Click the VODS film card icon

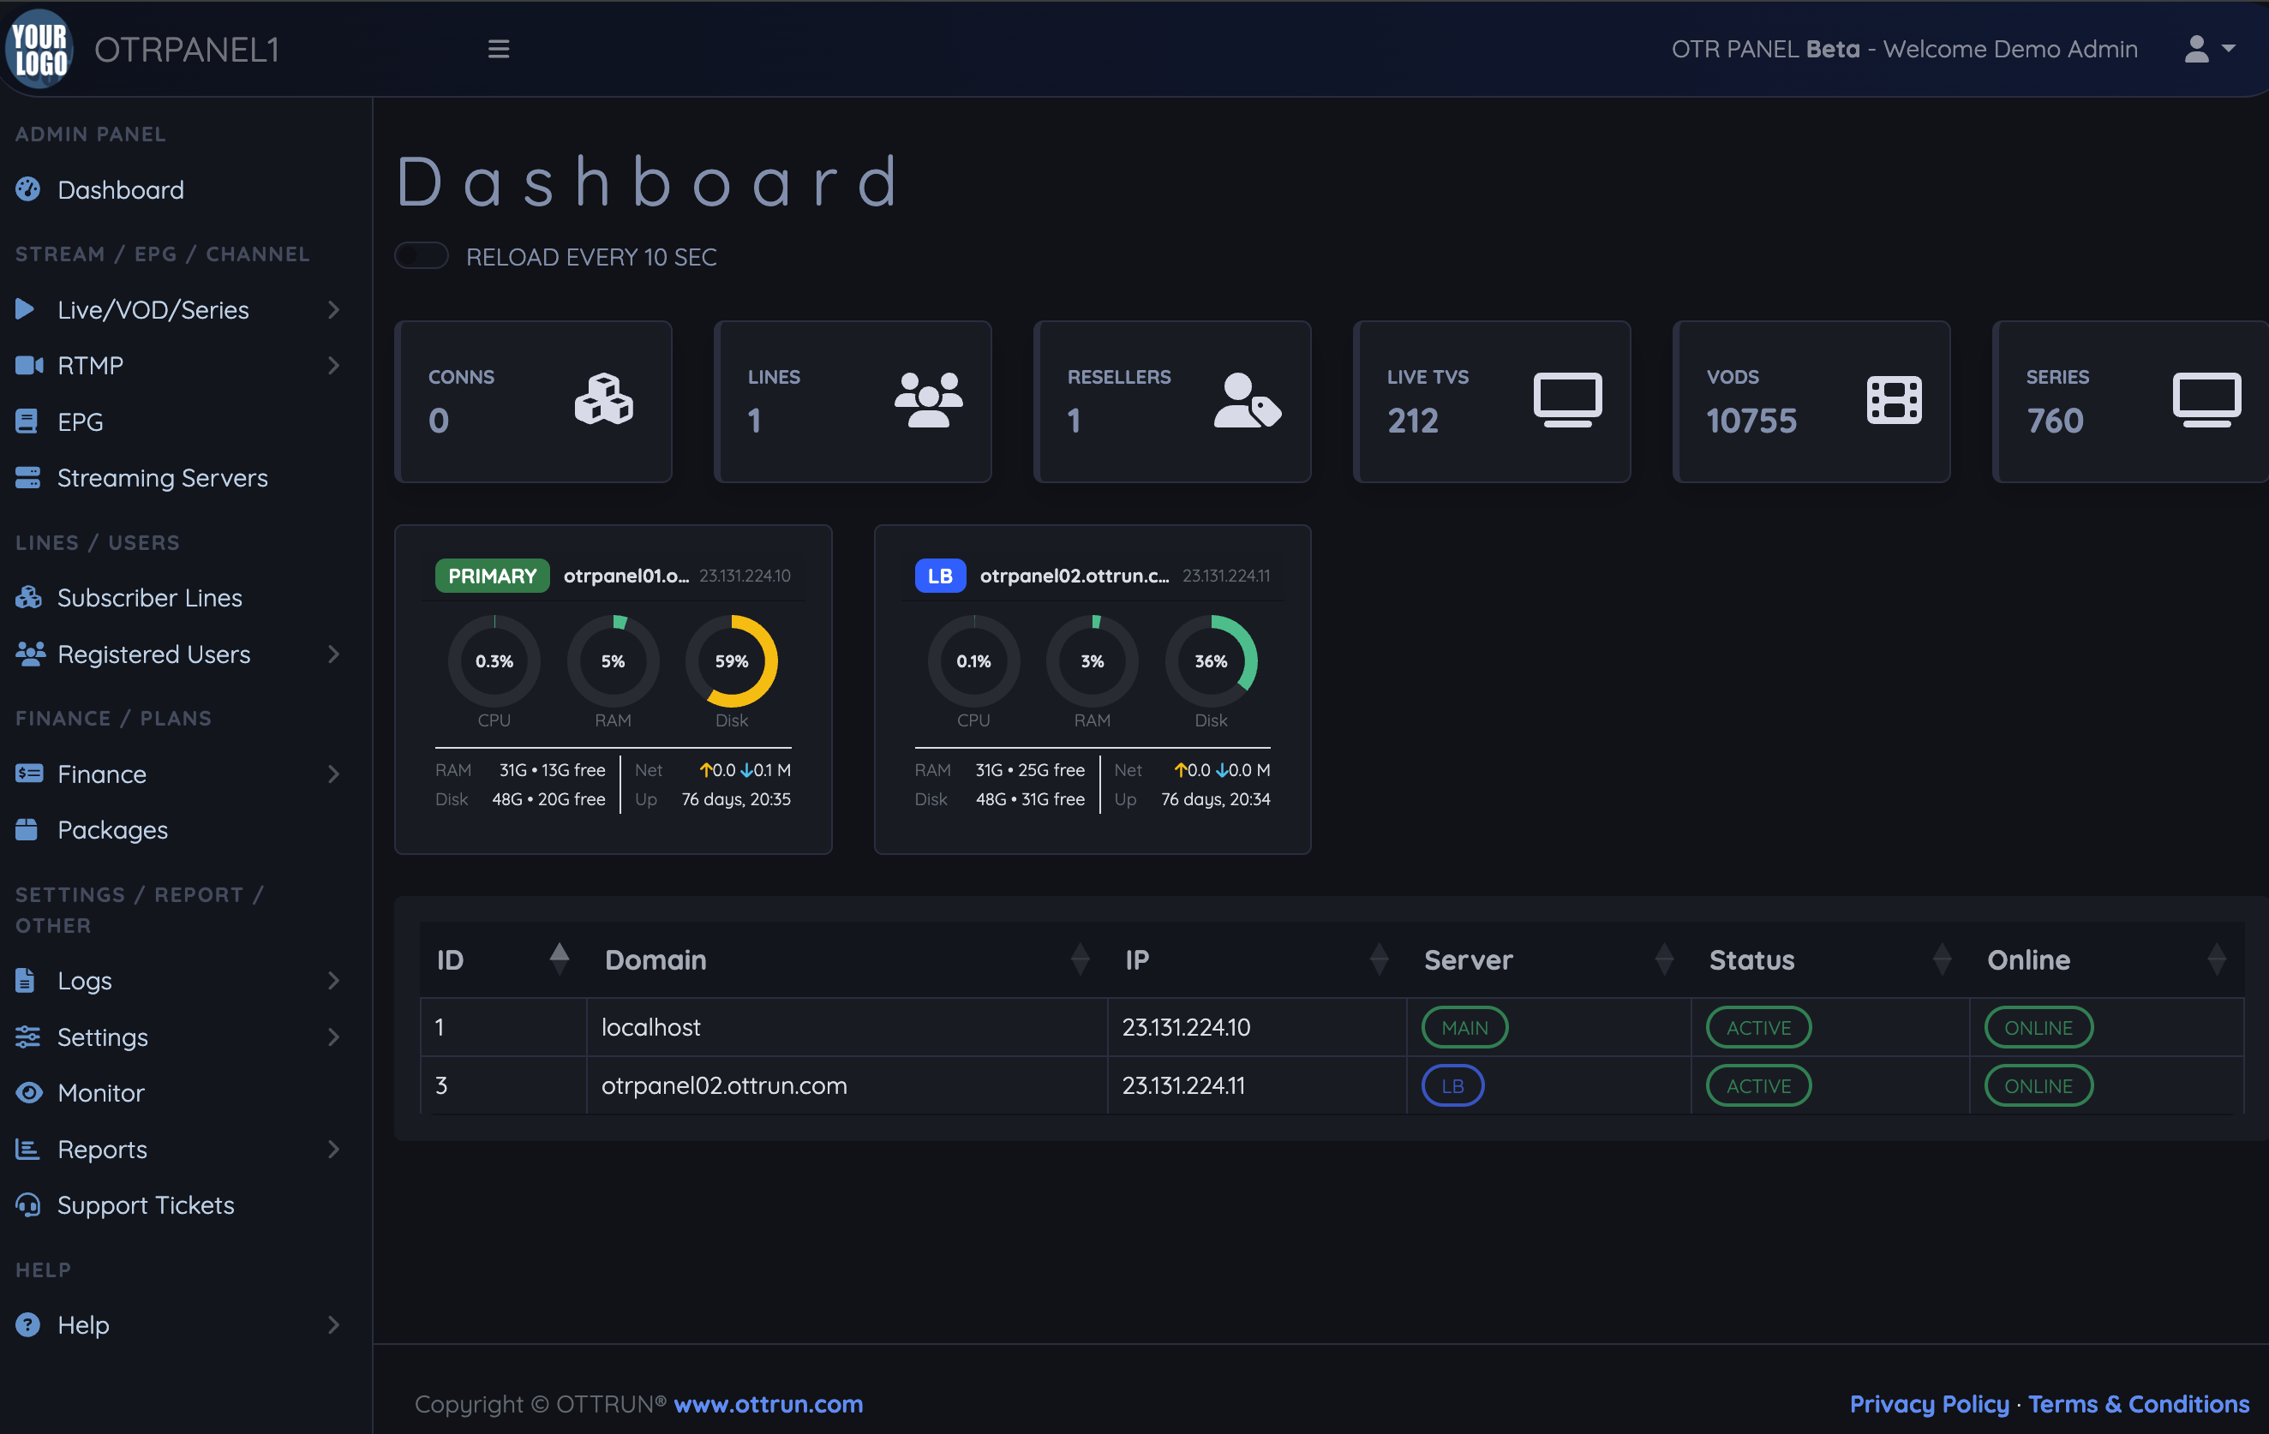click(1894, 399)
